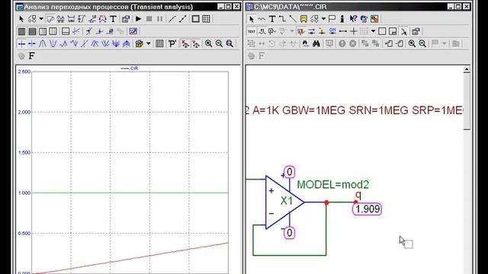Screen dimensions: 488x274
Task: Click the Peak cursor function icon
Action: 43,44
